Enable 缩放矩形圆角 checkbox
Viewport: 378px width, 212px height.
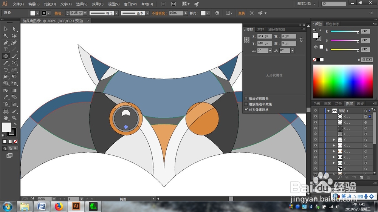[246, 99]
